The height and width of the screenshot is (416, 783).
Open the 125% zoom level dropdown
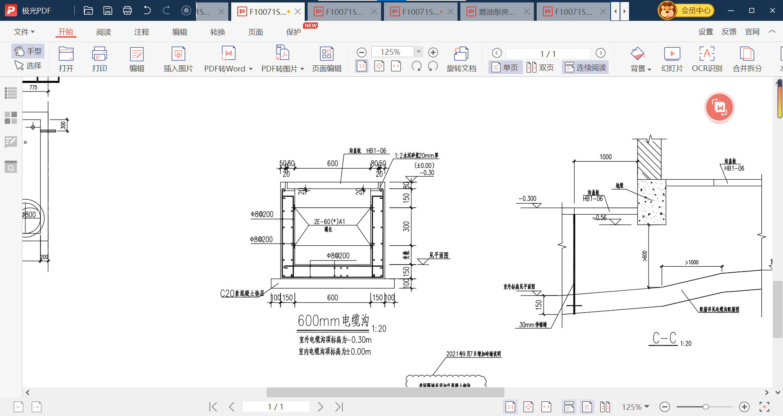tap(419, 52)
